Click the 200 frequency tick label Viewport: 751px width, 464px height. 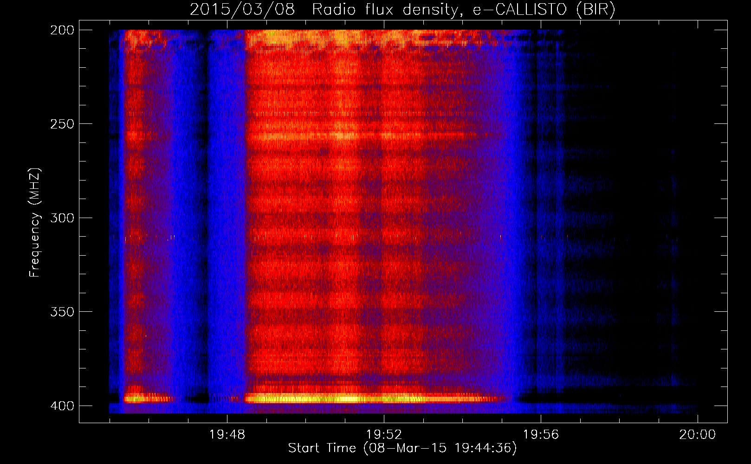tap(62, 30)
